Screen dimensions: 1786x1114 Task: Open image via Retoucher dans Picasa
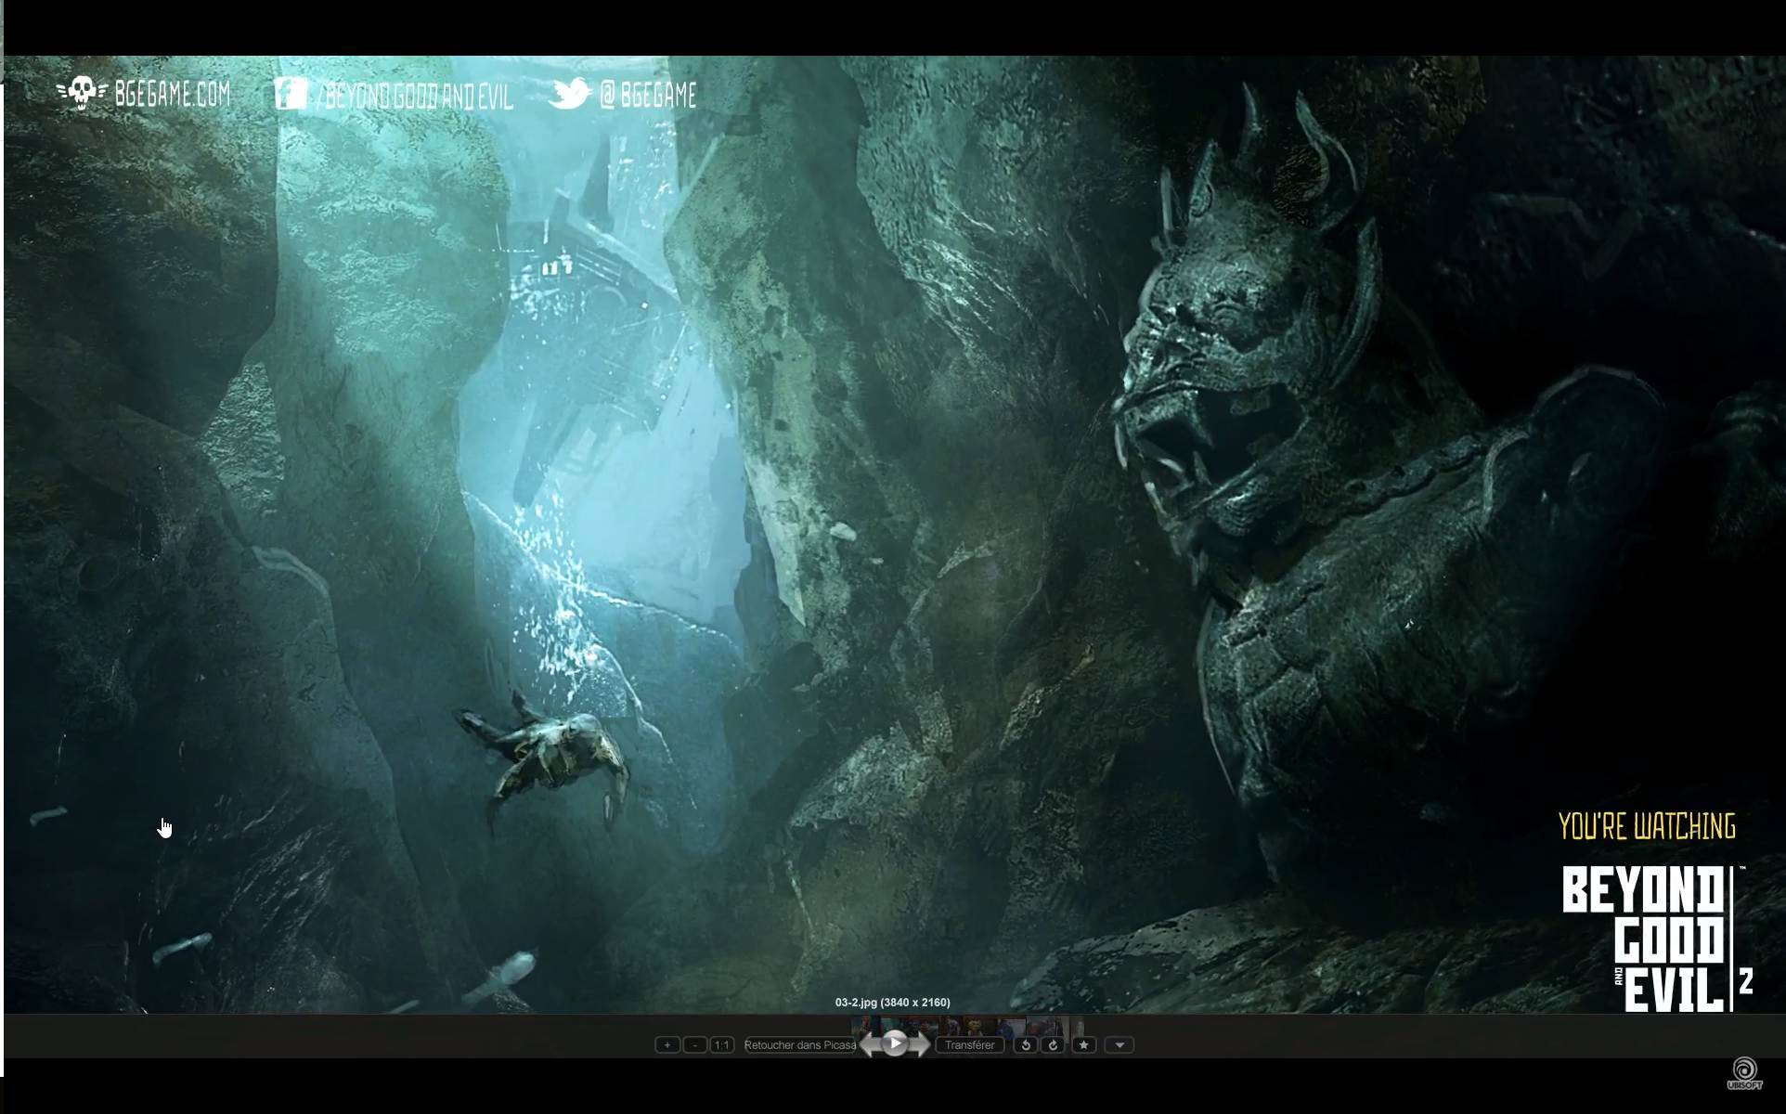pyautogui.click(x=799, y=1044)
